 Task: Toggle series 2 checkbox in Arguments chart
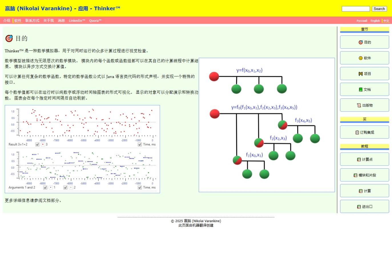65,187
